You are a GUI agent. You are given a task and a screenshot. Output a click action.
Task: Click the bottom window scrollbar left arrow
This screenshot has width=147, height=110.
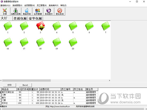1,109
